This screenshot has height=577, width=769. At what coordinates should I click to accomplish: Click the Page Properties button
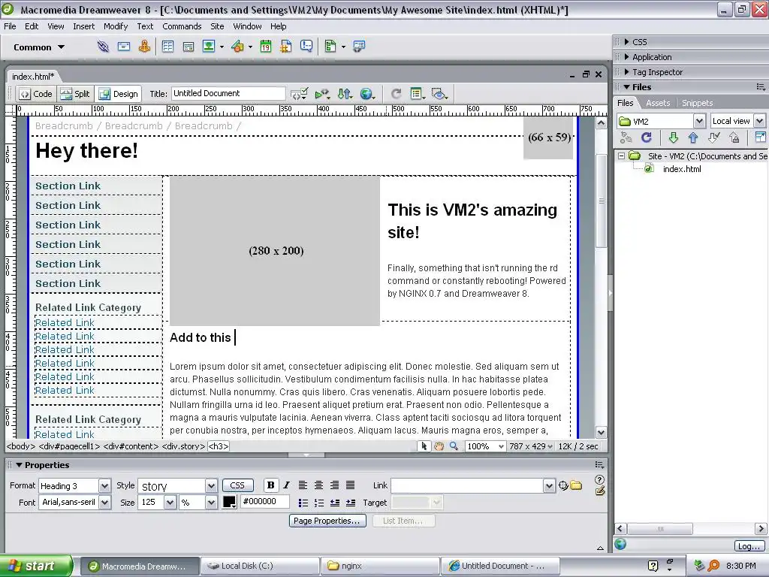(x=327, y=521)
